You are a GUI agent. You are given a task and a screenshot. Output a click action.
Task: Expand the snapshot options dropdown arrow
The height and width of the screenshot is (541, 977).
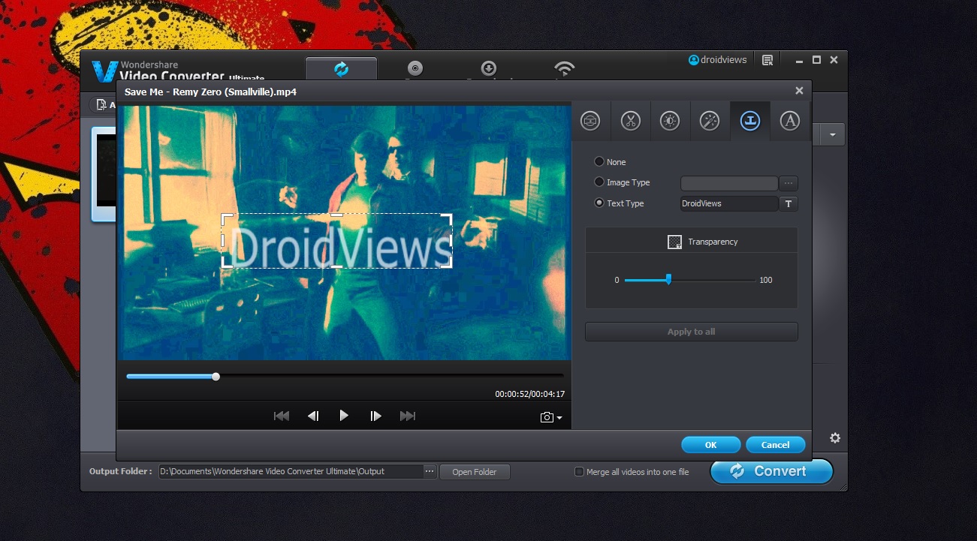559,418
